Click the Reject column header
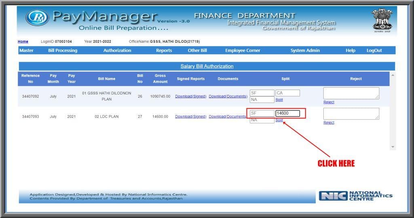Viewport: 414px width, 218px height. click(356, 79)
